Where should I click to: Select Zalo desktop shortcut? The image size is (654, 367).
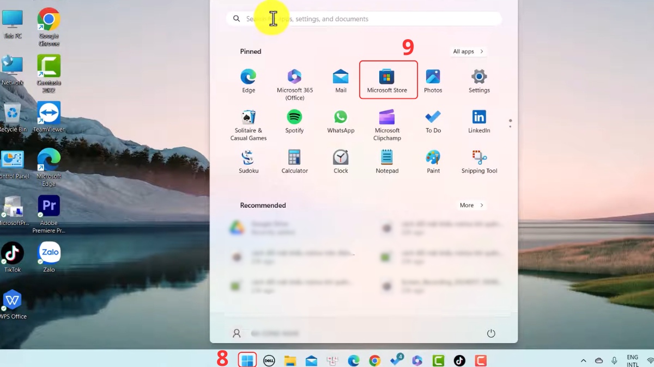point(49,258)
